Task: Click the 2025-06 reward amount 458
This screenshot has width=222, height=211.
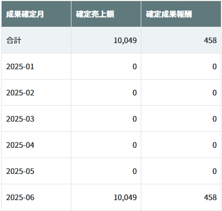Action: 210,197
